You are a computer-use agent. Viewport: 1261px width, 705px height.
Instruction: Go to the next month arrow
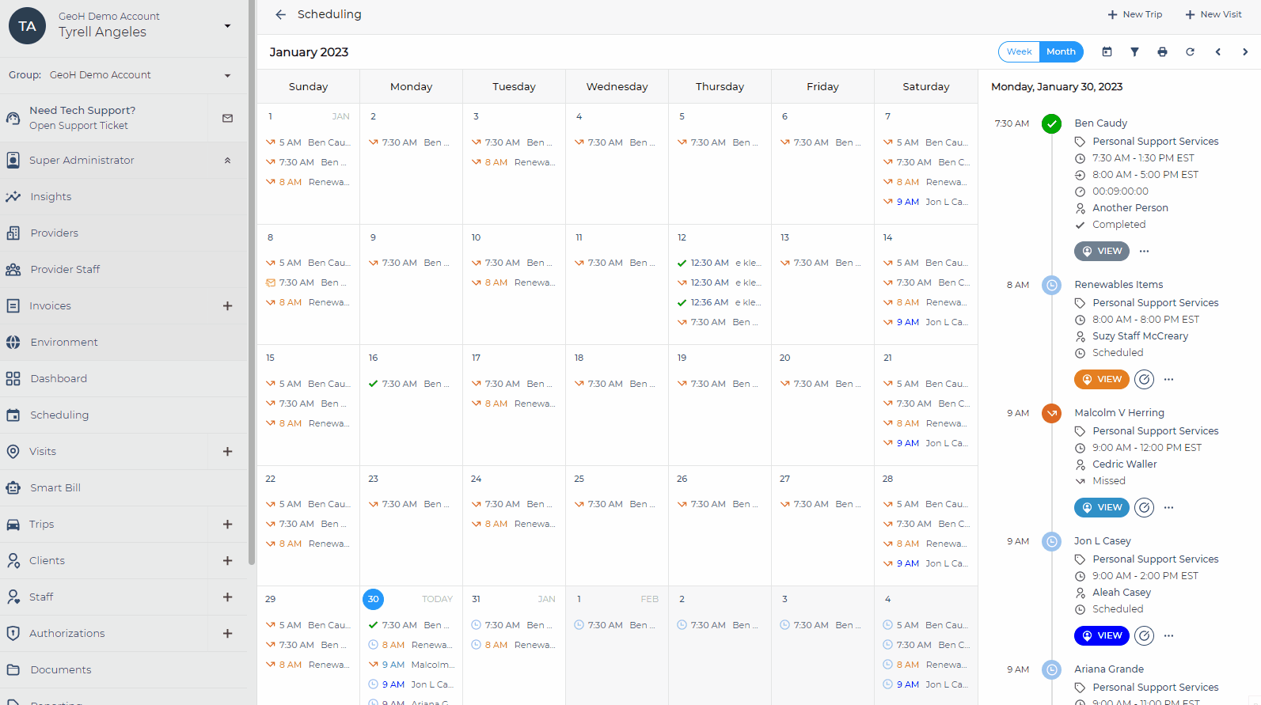pos(1245,52)
